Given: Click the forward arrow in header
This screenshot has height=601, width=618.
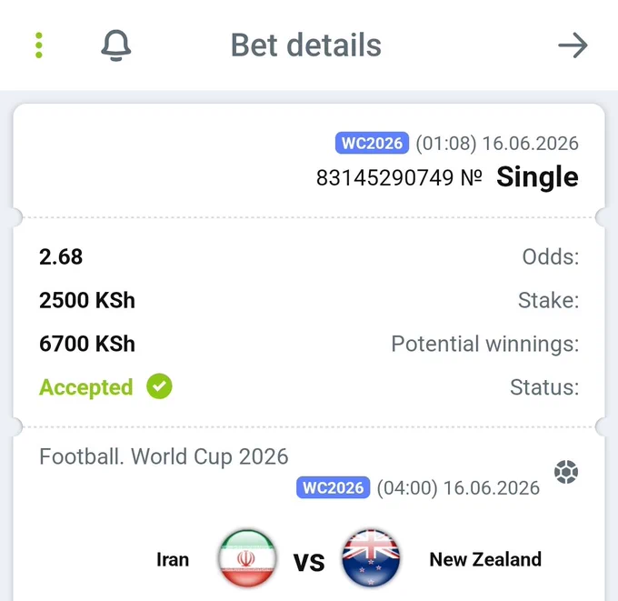Looking at the screenshot, I should (x=573, y=45).
